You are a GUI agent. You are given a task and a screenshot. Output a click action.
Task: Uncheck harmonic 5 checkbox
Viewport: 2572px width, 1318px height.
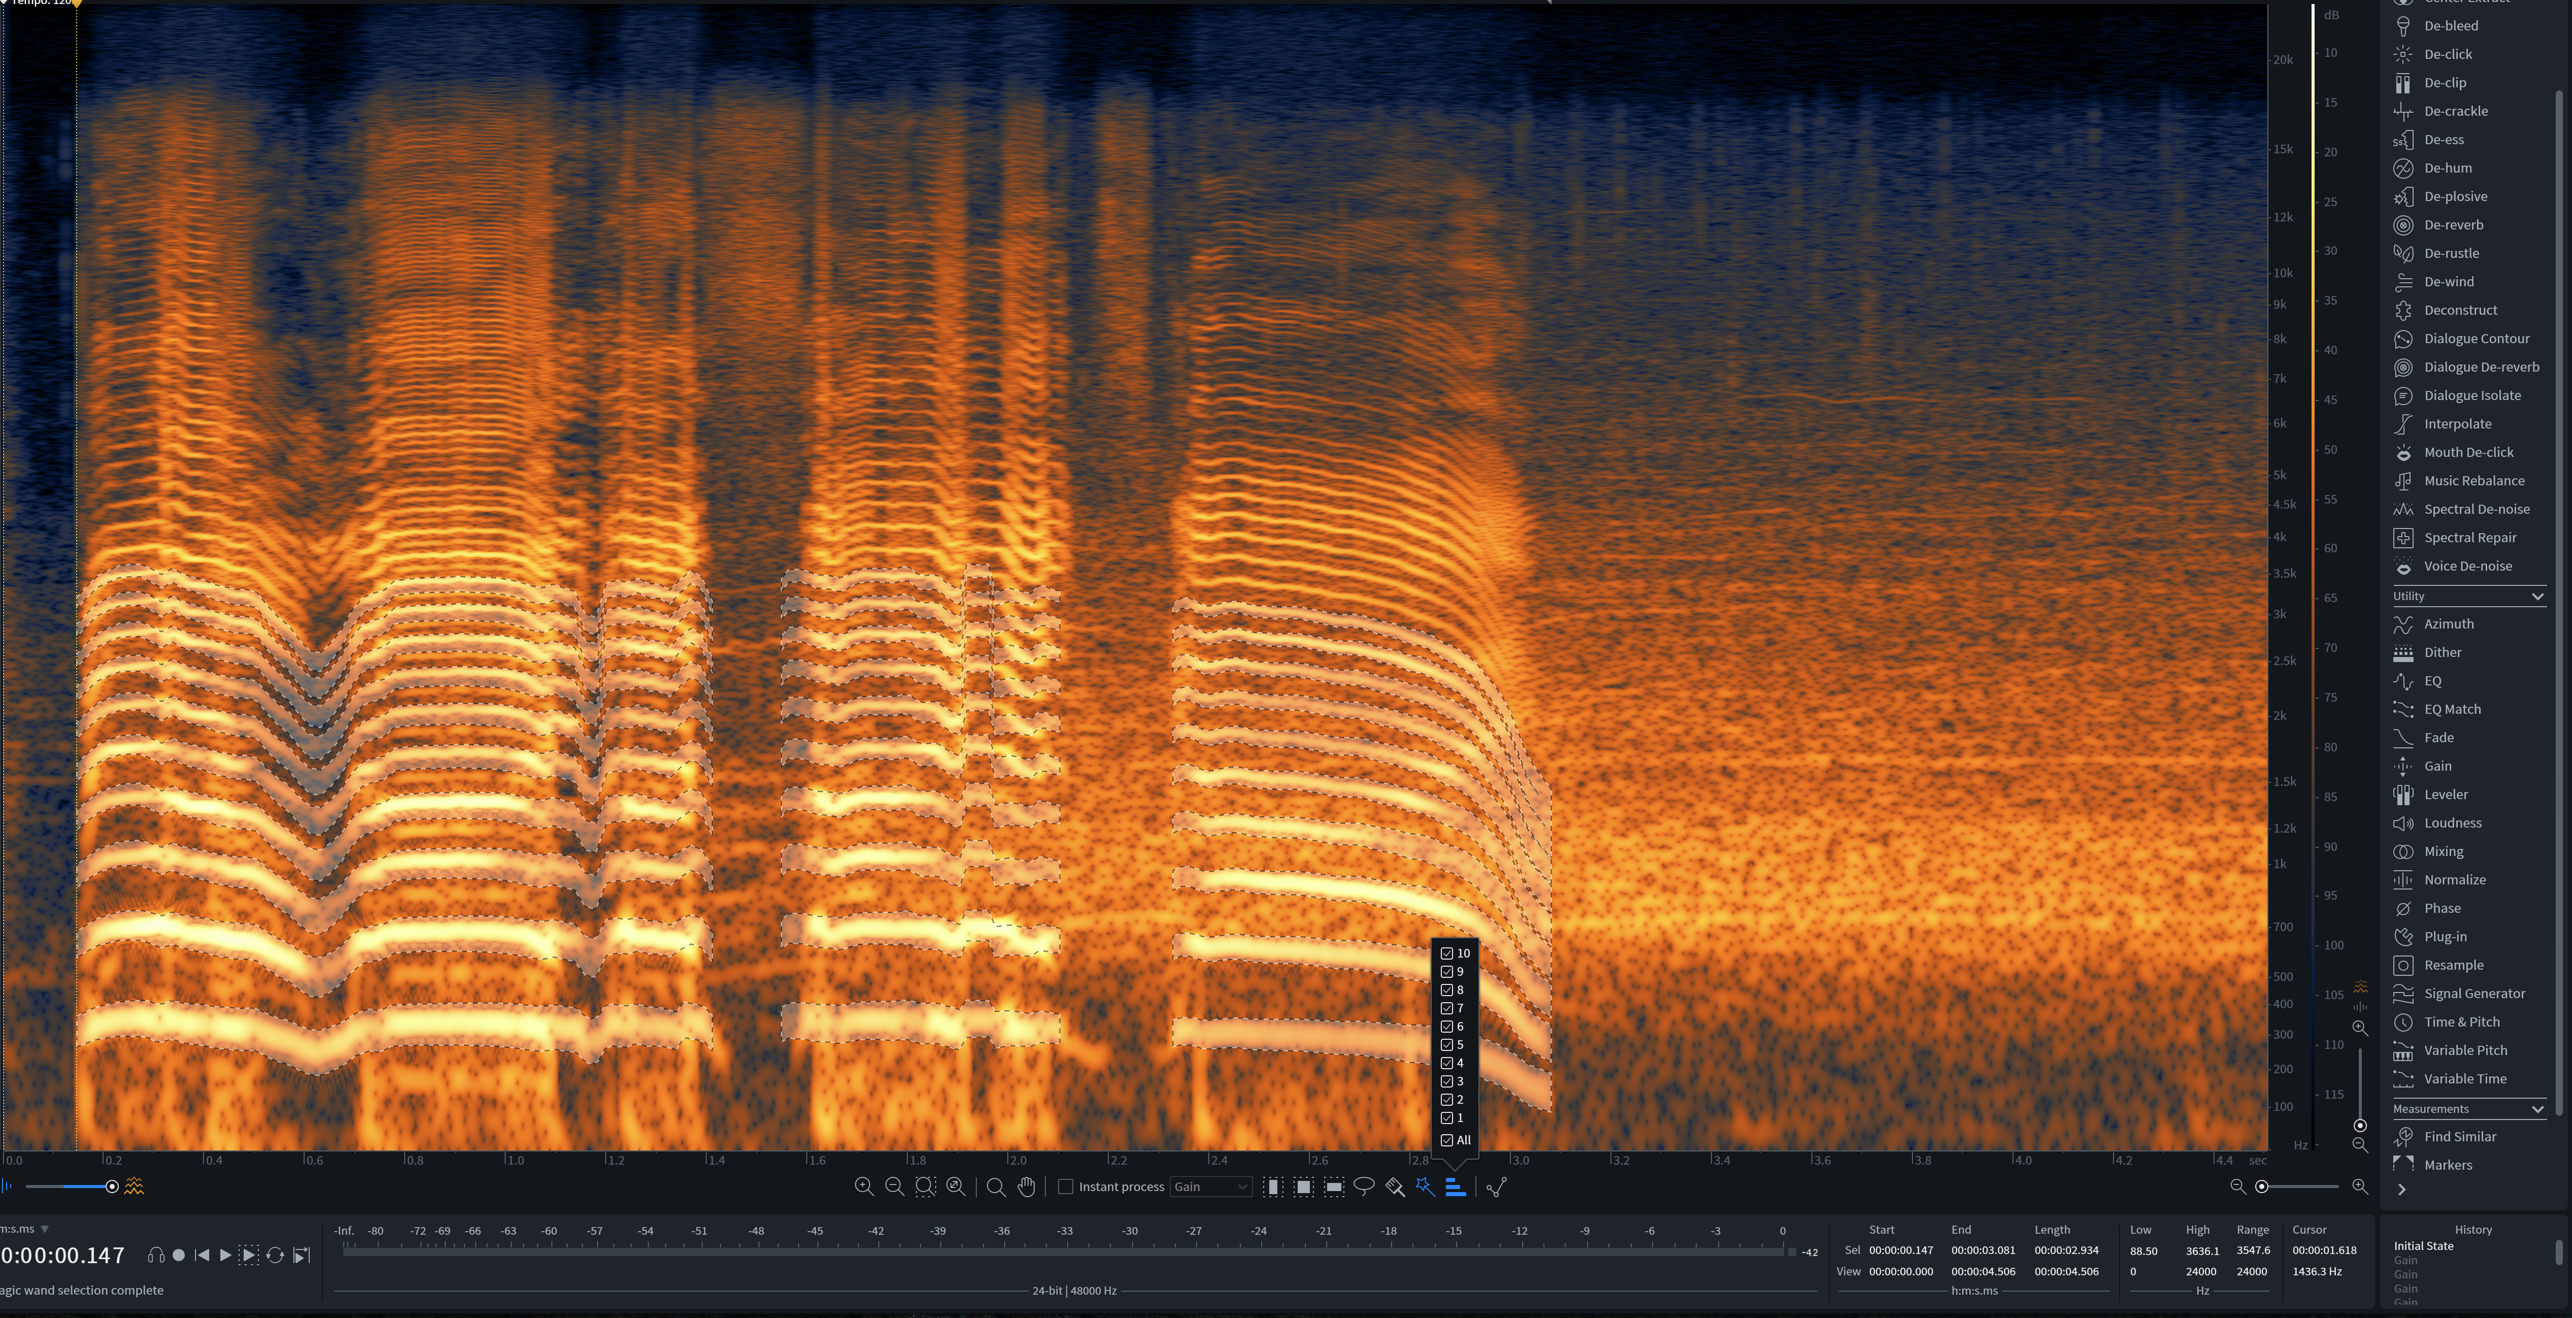(1447, 1044)
